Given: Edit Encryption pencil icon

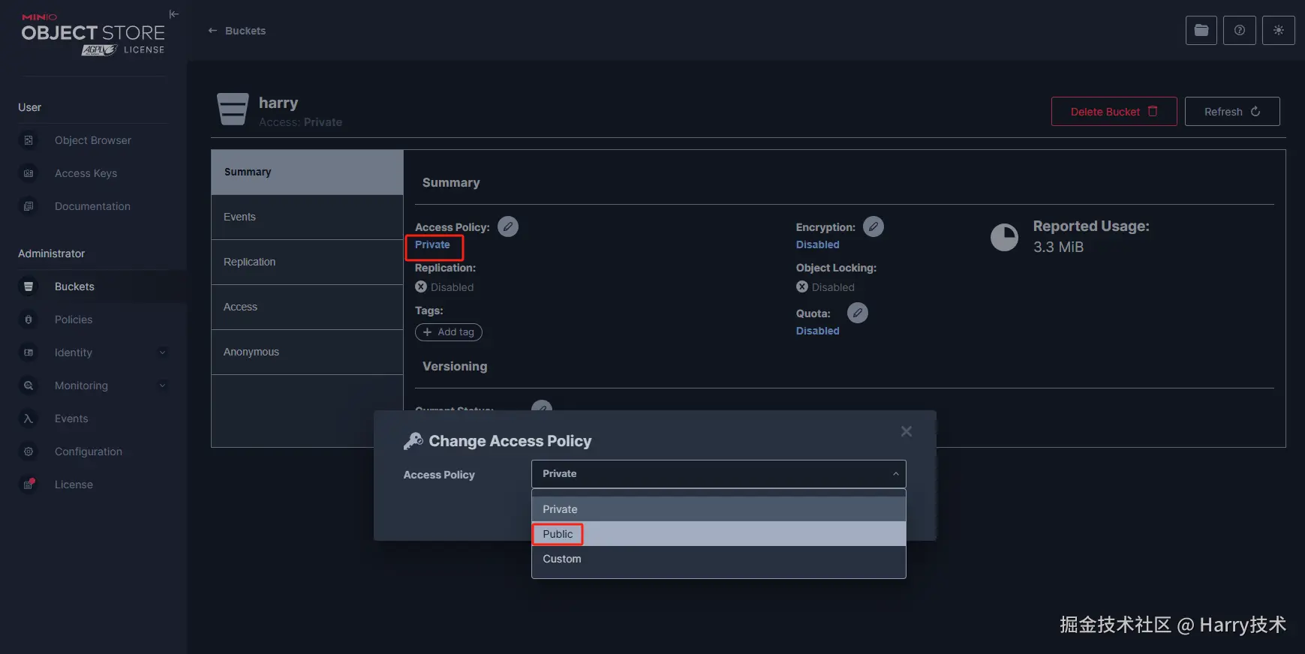Looking at the screenshot, I should 874,226.
